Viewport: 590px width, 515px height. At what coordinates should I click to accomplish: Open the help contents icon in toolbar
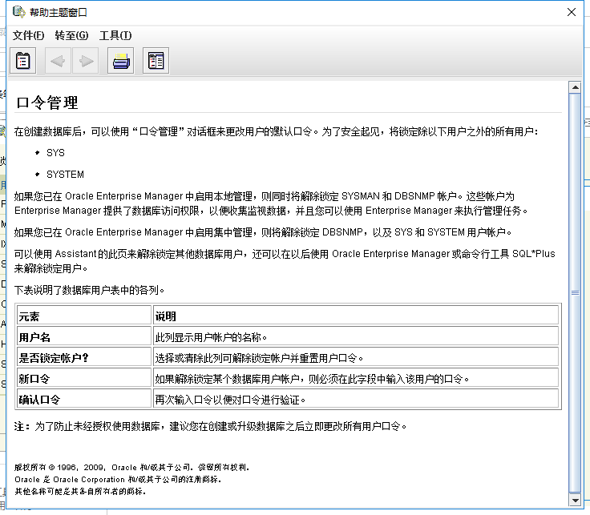(x=23, y=61)
